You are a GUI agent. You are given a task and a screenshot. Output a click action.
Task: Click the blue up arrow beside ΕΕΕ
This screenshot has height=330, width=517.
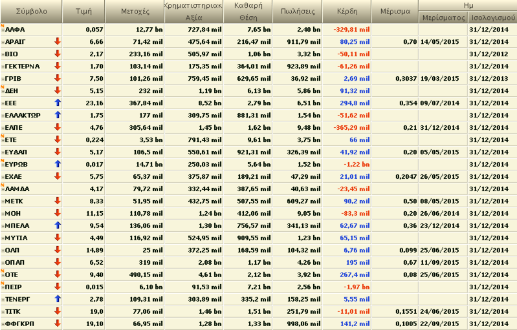58,103
